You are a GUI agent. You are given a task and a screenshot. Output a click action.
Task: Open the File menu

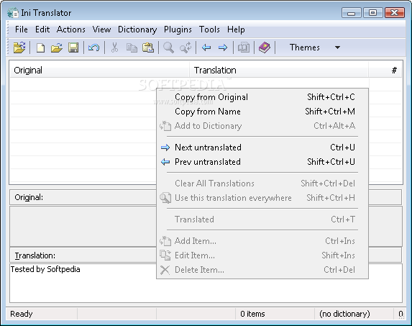pos(22,30)
